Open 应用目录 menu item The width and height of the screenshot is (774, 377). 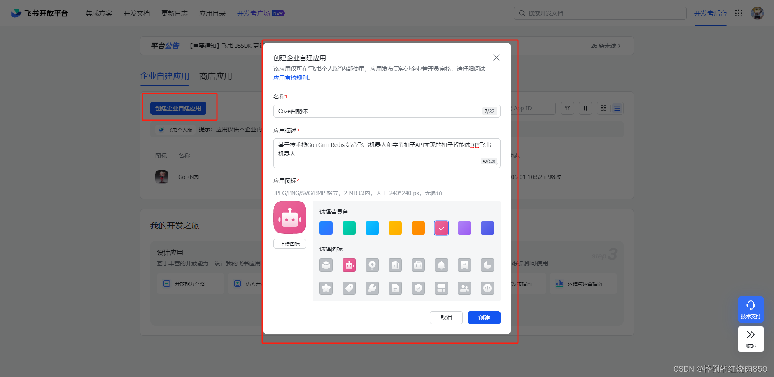point(212,13)
